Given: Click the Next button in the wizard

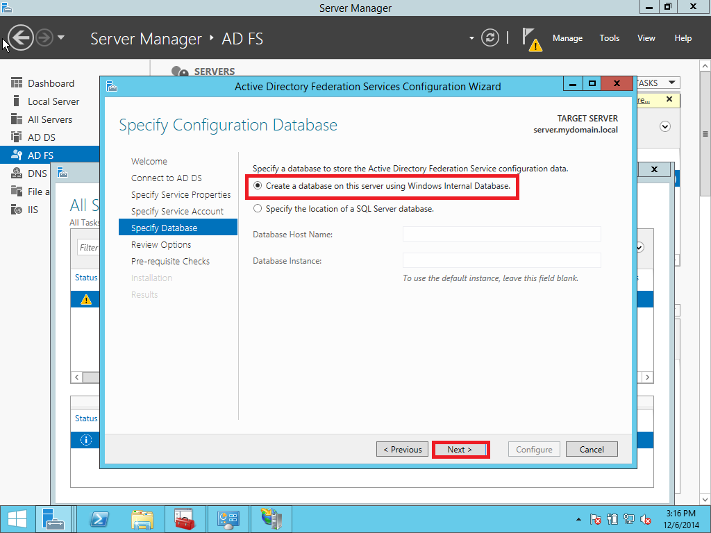Looking at the screenshot, I should [460, 449].
